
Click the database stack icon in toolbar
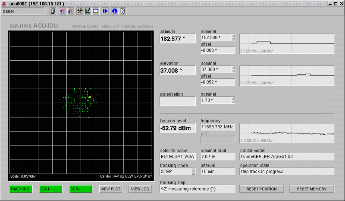(x=53, y=11)
